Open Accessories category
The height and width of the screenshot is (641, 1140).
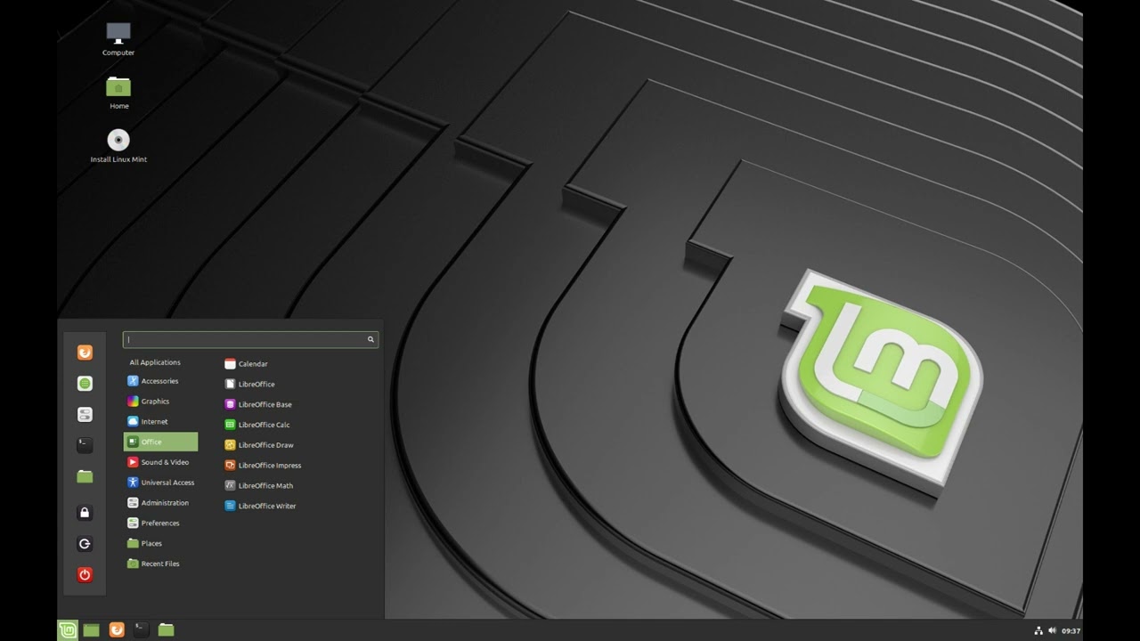tap(160, 381)
